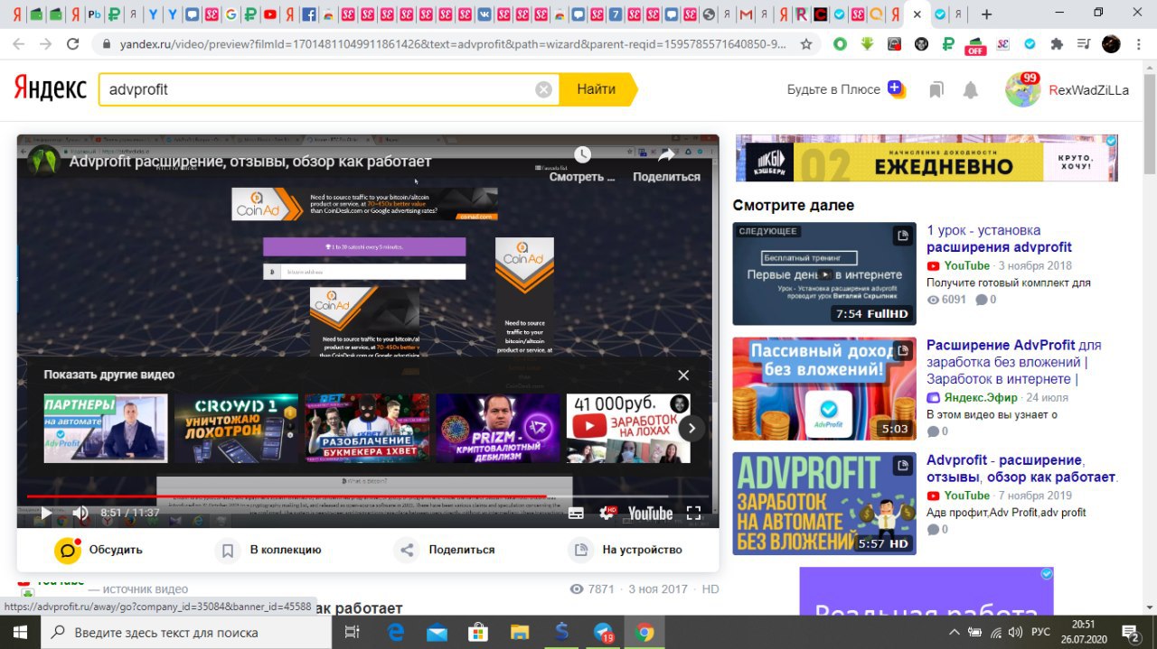Add 'Пассивный доход' video to collection icon

(902, 352)
